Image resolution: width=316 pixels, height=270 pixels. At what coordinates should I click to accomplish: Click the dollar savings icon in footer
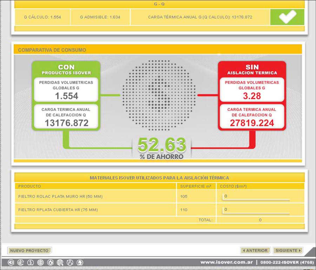pyautogui.click(x=31, y=262)
